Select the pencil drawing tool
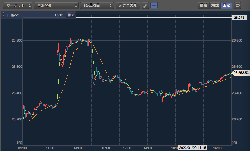 tap(145, 6)
